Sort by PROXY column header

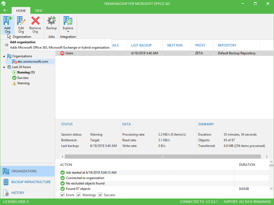(200, 45)
